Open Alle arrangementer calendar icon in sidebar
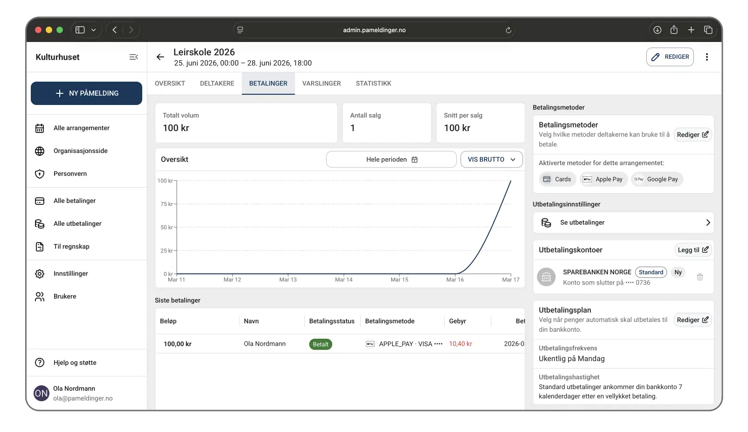Screen dimensions: 748x432 [x=40, y=128]
